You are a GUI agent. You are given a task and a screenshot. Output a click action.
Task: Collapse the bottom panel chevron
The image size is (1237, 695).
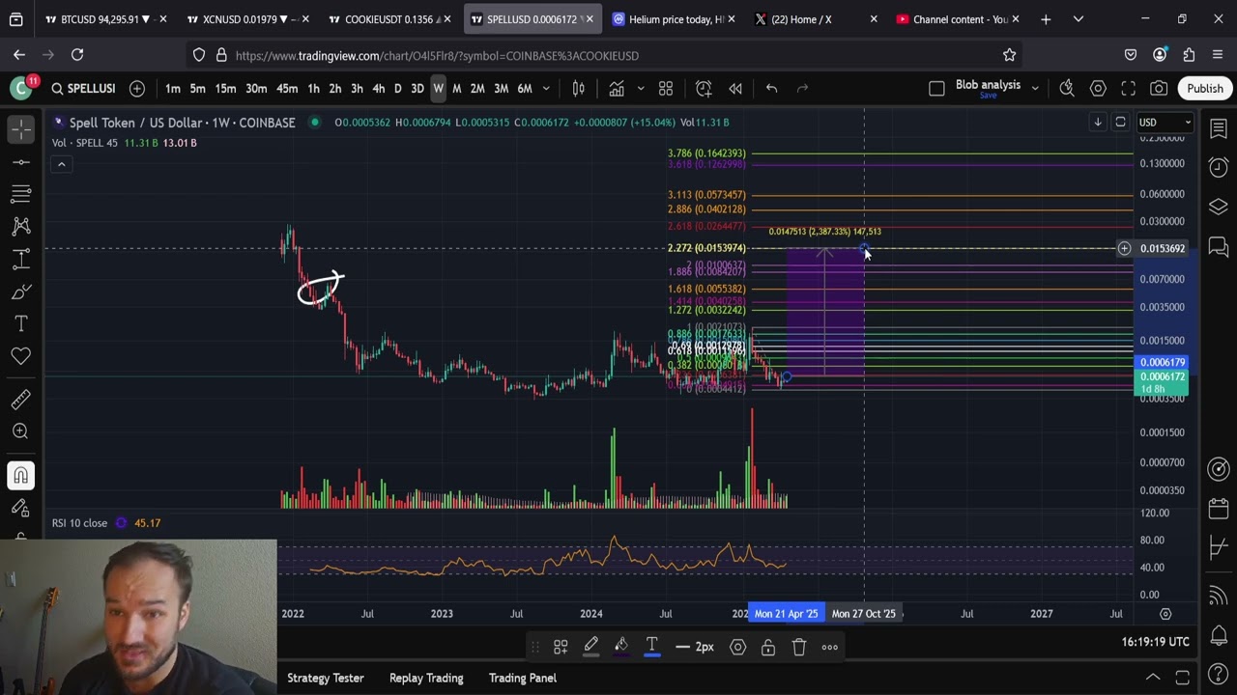pyautogui.click(x=1153, y=678)
